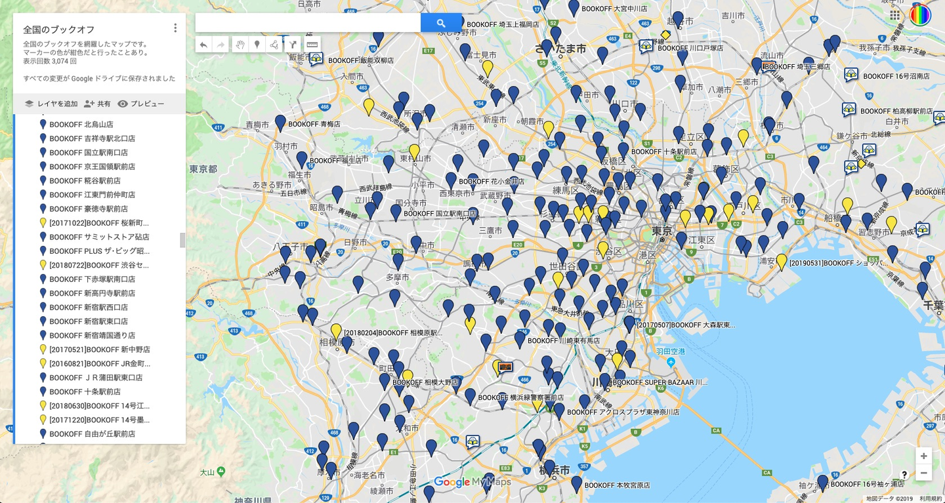Click the square marker for BOOKOFF 飯能双柳店

[316, 59]
